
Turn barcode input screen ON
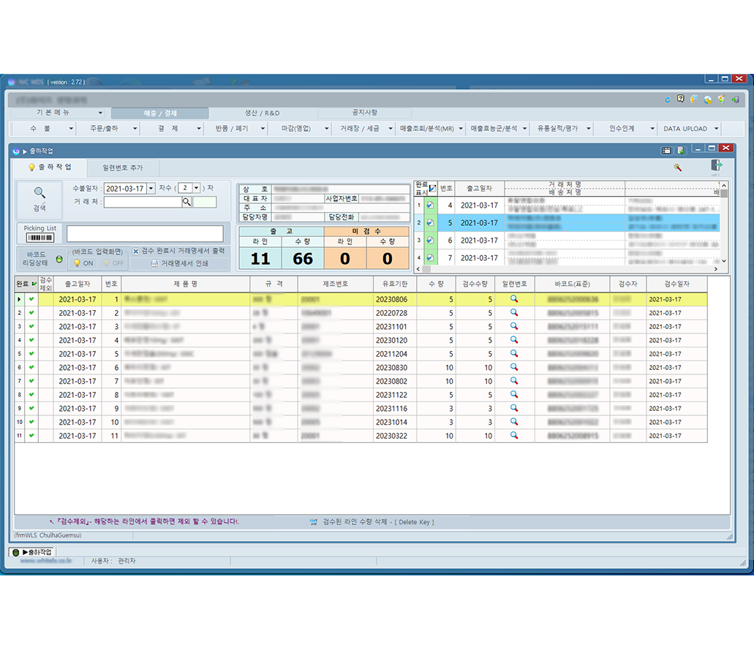click(x=83, y=263)
